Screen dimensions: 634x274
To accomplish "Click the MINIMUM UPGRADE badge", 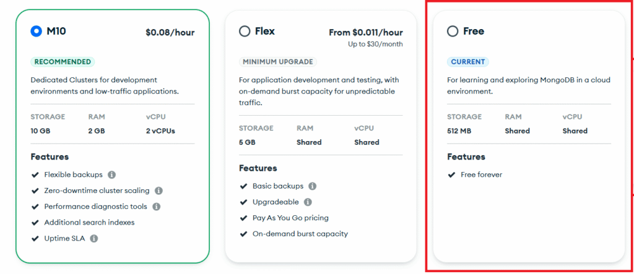I will 277,62.
